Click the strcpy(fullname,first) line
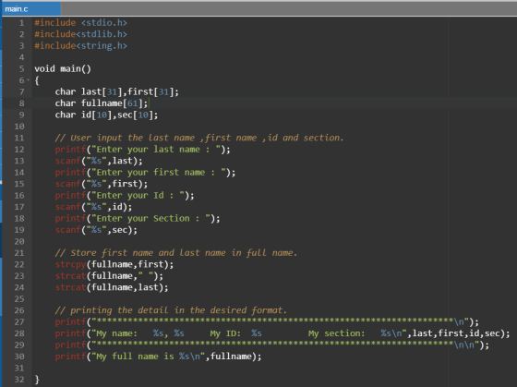517x387 pixels. [x=114, y=264]
